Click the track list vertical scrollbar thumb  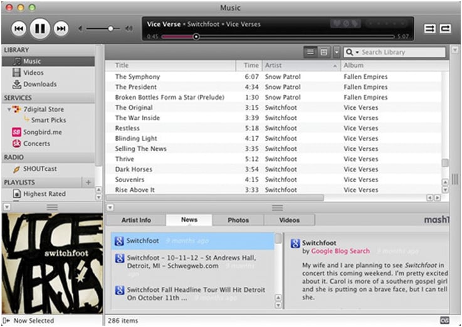[x=445, y=163]
